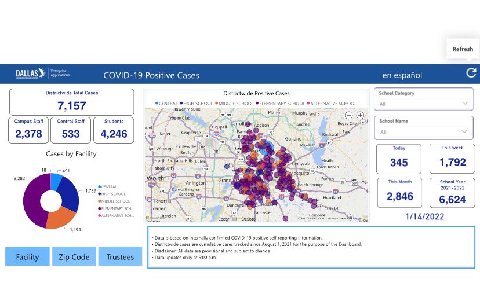
Task: Click the 3,282 donut data label
Action: coord(19,178)
